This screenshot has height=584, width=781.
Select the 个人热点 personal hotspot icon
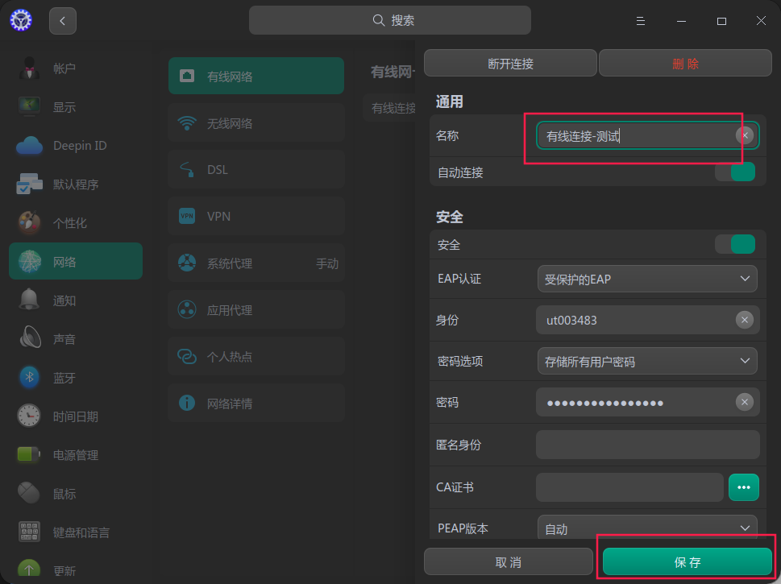click(187, 357)
